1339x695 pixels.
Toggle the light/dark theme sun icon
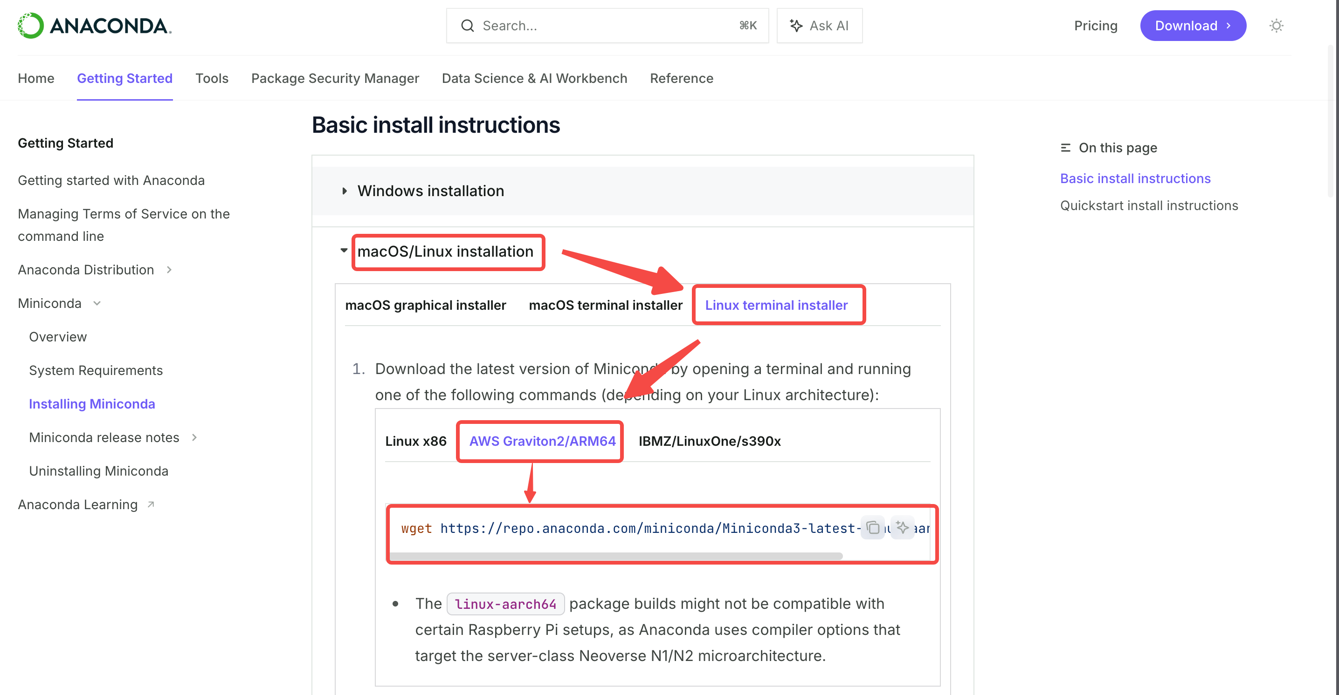click(x=1276, y=26)
